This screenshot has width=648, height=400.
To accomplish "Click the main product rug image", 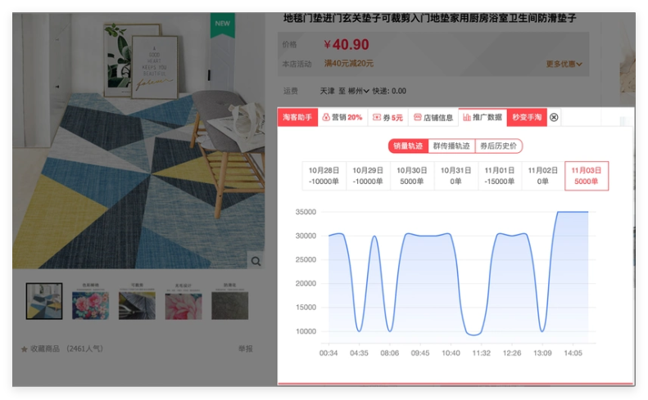I will [x=138, y=141].
